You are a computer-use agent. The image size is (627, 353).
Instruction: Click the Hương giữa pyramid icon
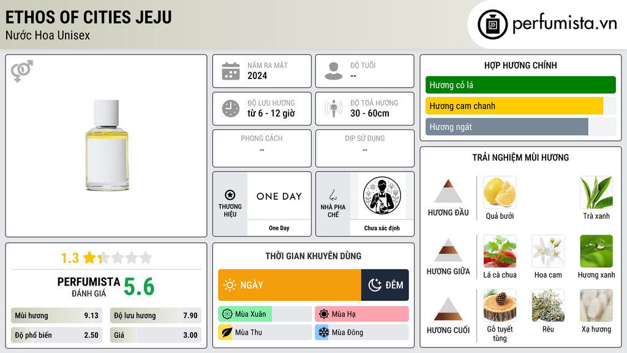pyautogui.click(x=448, y=250)
